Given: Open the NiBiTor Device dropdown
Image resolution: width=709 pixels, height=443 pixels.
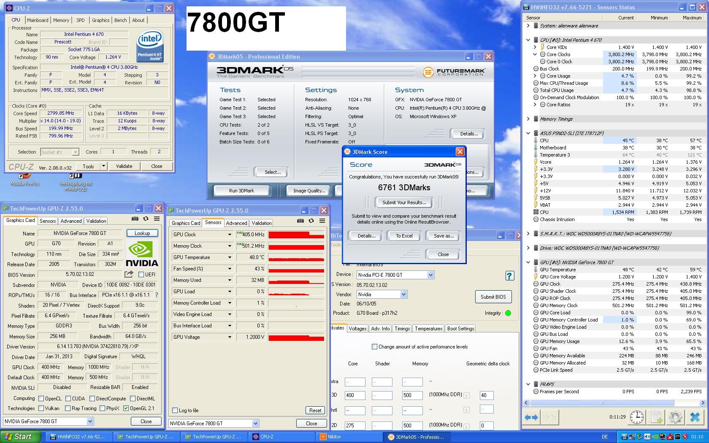Looking at the screenshot, I should [x=430, y=275].
